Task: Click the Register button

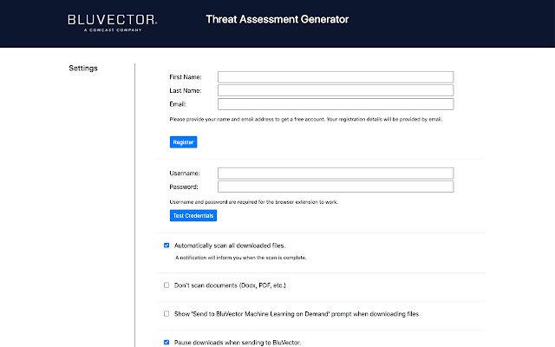Action: pos(183,142)
